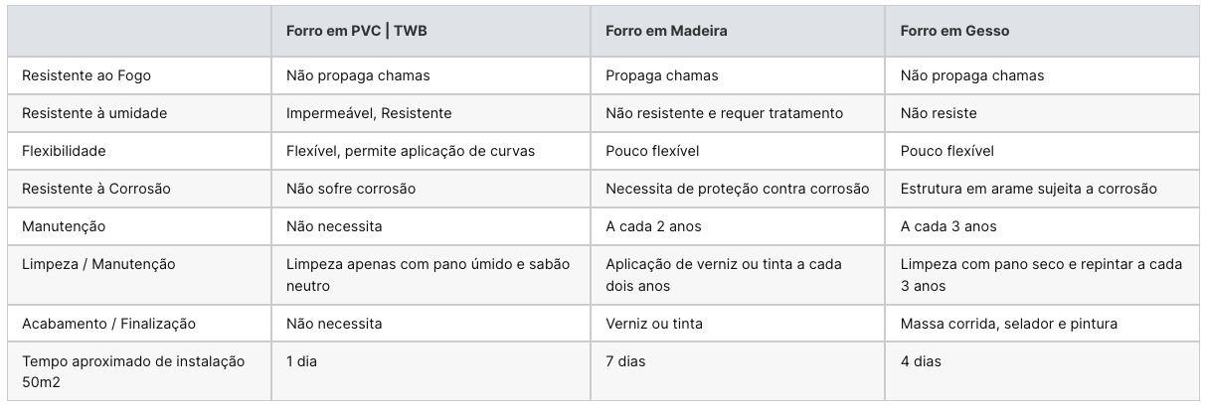Click the "Não sofre corrosão" cell
The image size is (1205, 407).
(351, 189)
